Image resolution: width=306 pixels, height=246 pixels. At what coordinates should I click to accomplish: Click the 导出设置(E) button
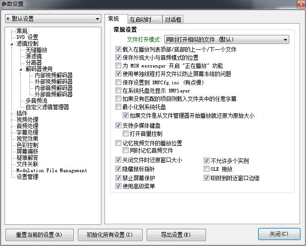176,235
